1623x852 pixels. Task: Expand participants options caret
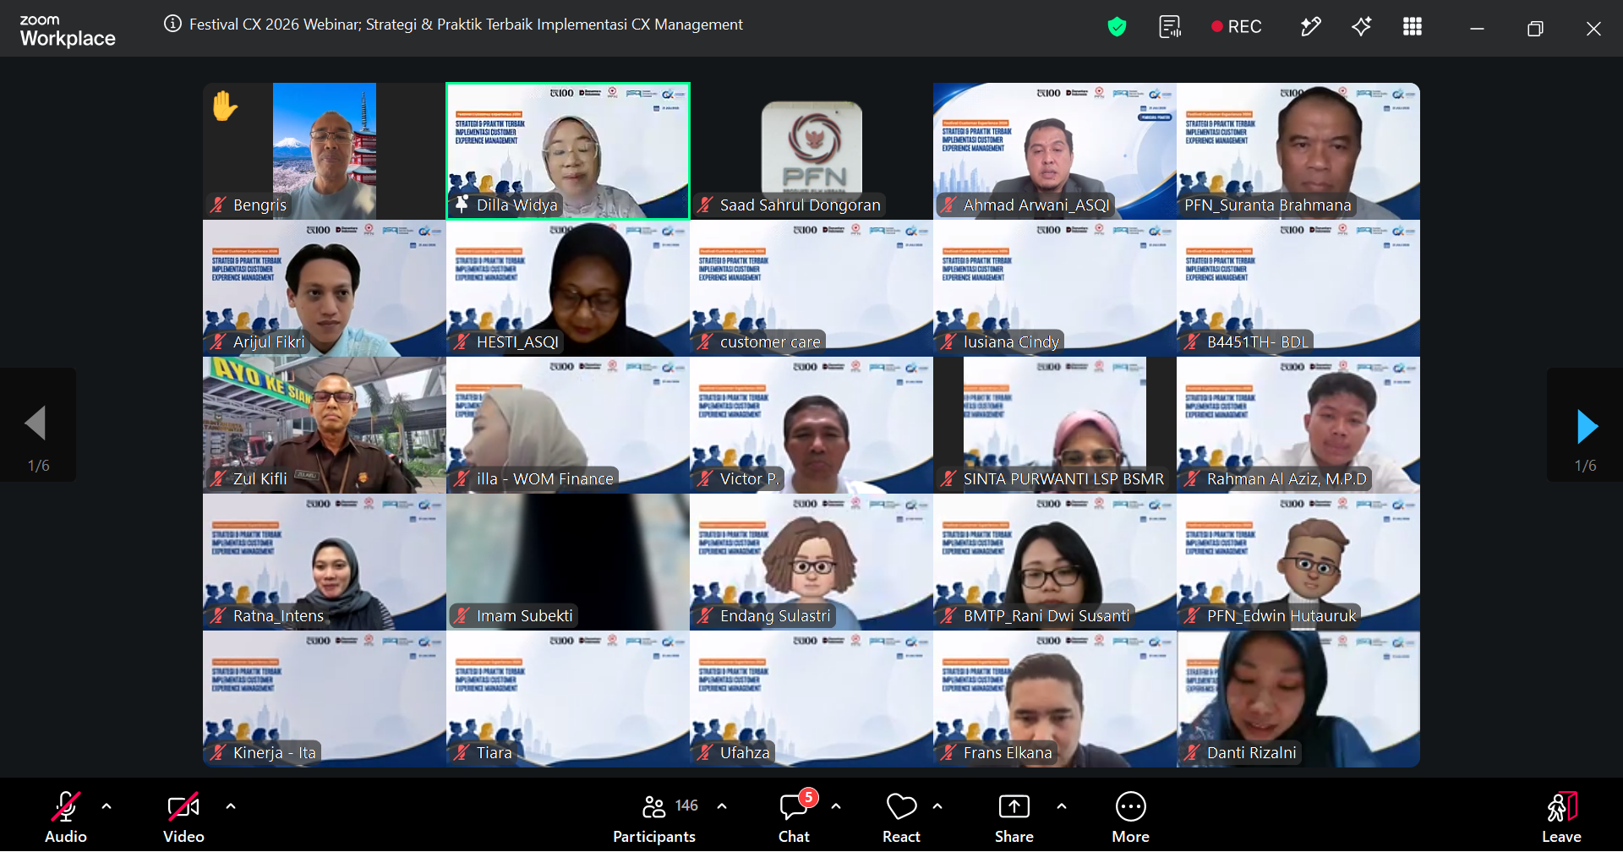[x=722, y=806]
